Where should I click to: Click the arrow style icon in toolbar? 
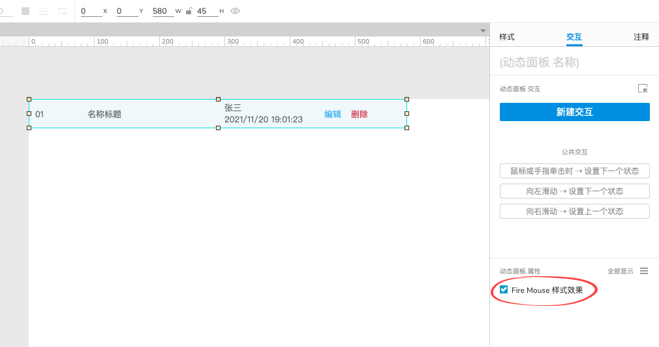point(63,11)
